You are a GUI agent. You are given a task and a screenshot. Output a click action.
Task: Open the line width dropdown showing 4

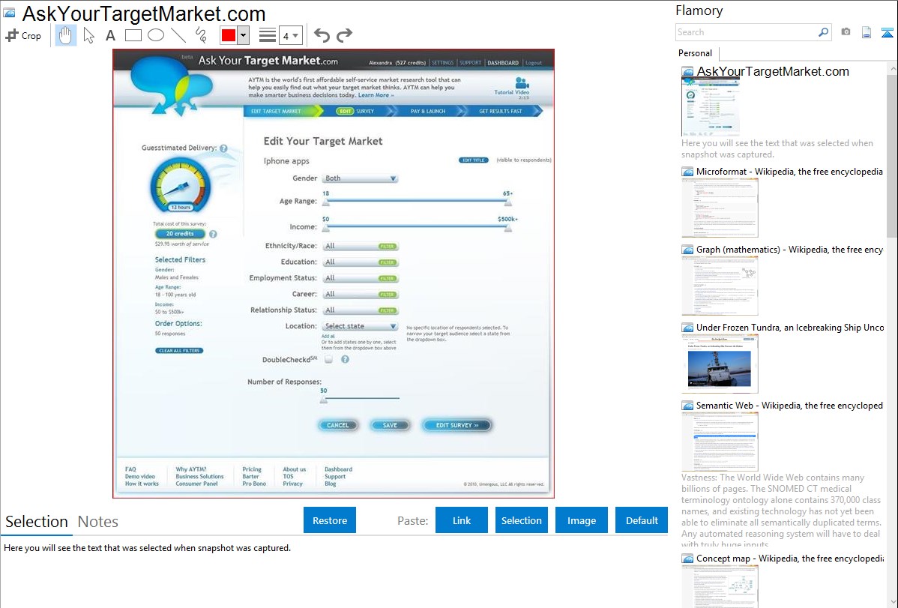click(x=291, y=35)
